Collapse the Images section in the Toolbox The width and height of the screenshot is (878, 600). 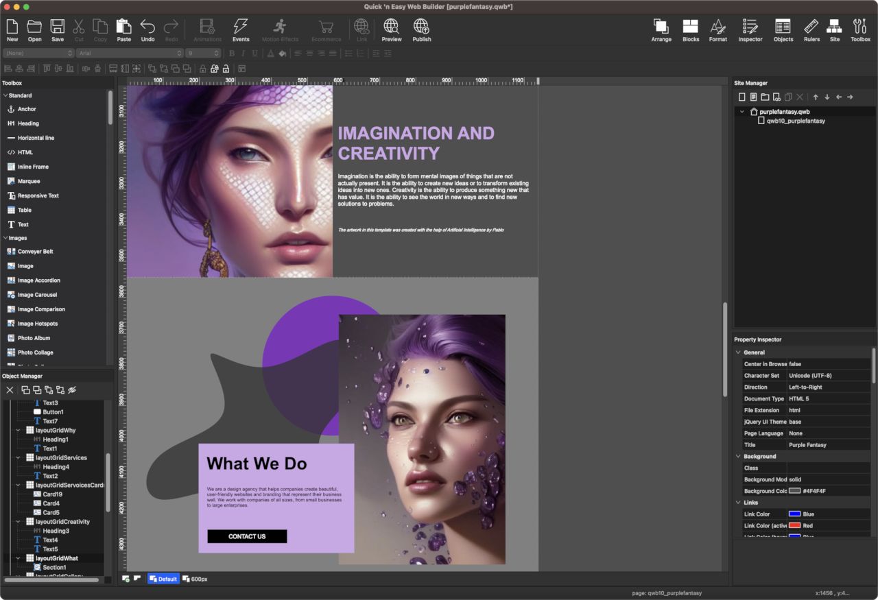tap(5, 237)
